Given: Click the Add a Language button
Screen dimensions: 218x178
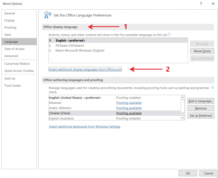Looking at the screenshot, I should [201, 101].
